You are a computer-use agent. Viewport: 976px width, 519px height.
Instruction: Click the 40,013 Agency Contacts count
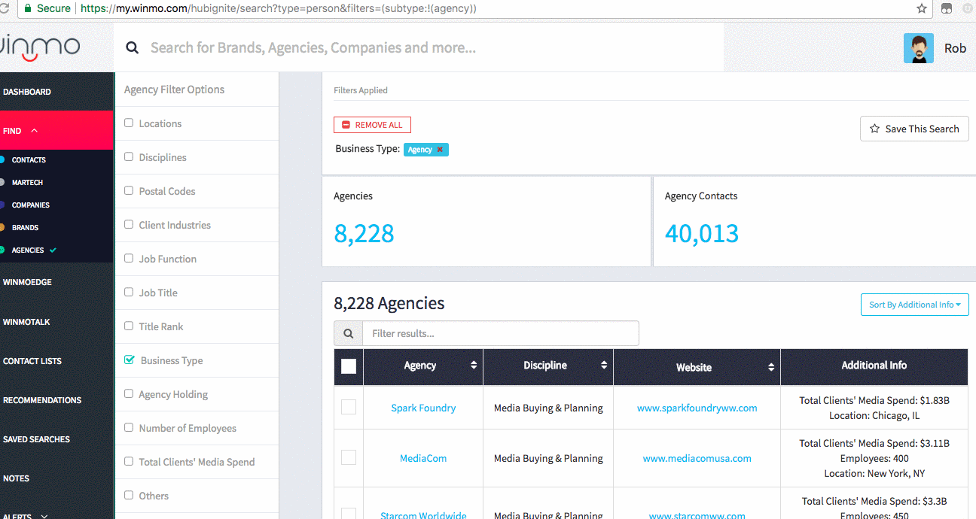point(702,233)
